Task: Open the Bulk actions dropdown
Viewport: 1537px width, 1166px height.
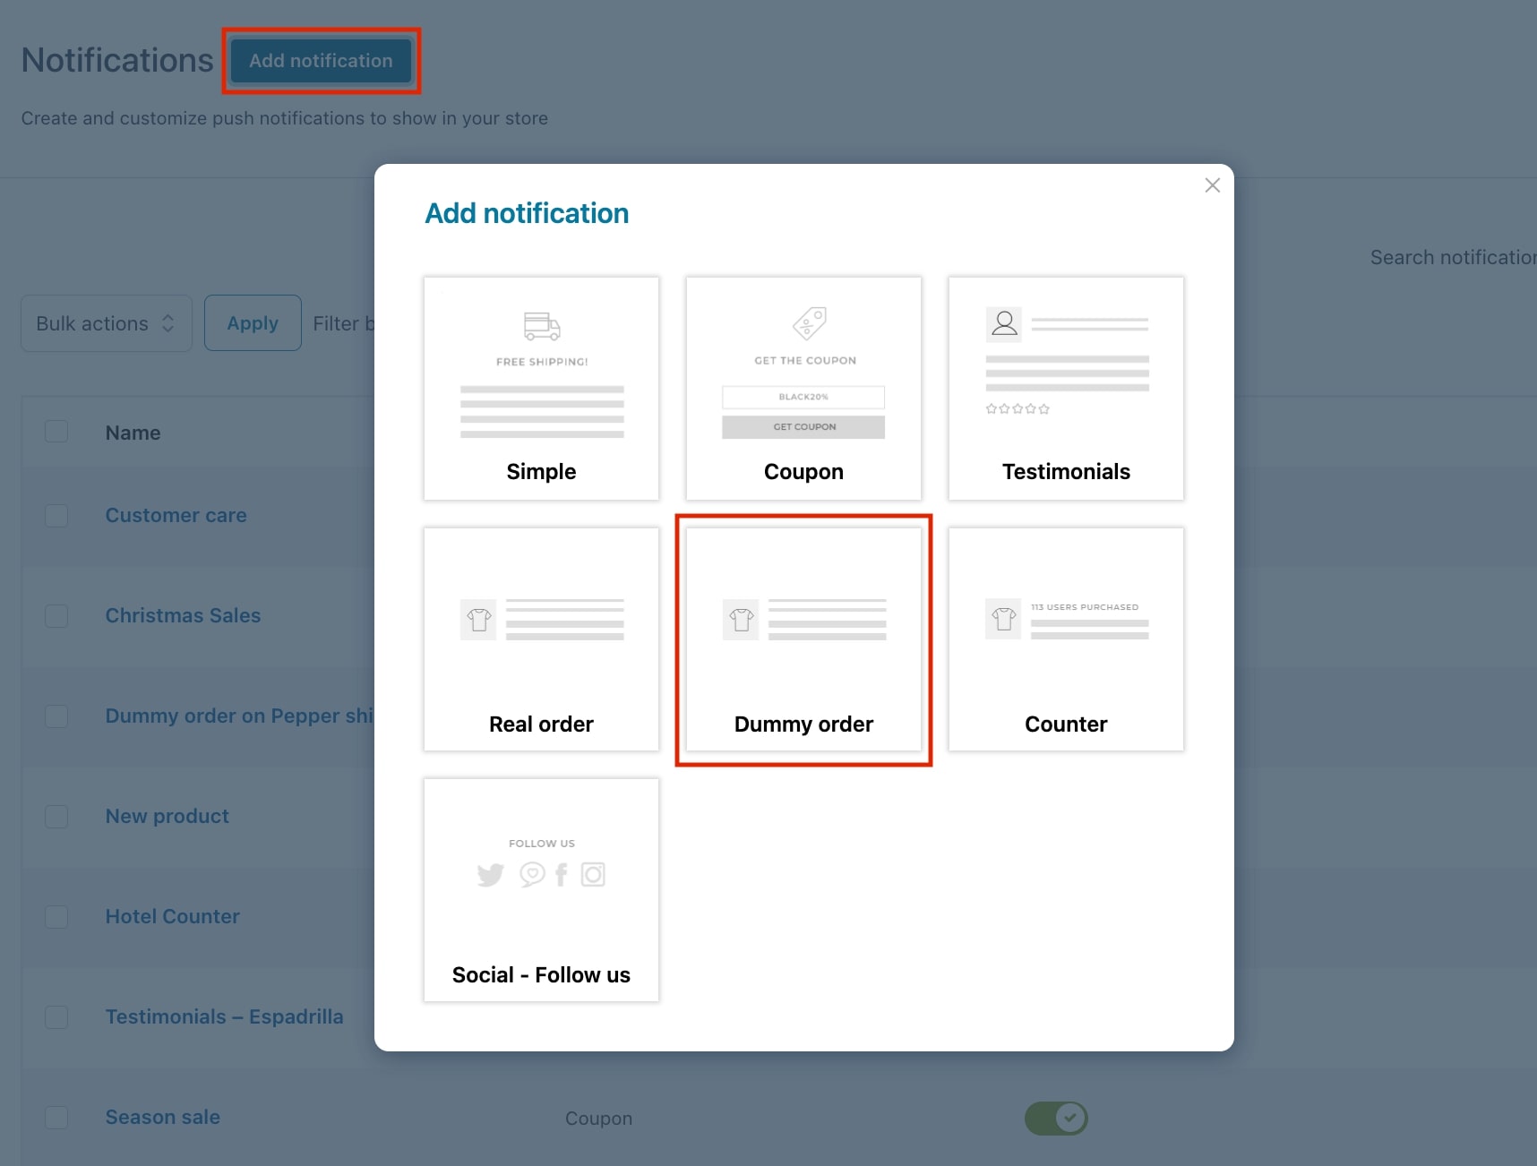Action: (107, 323)
